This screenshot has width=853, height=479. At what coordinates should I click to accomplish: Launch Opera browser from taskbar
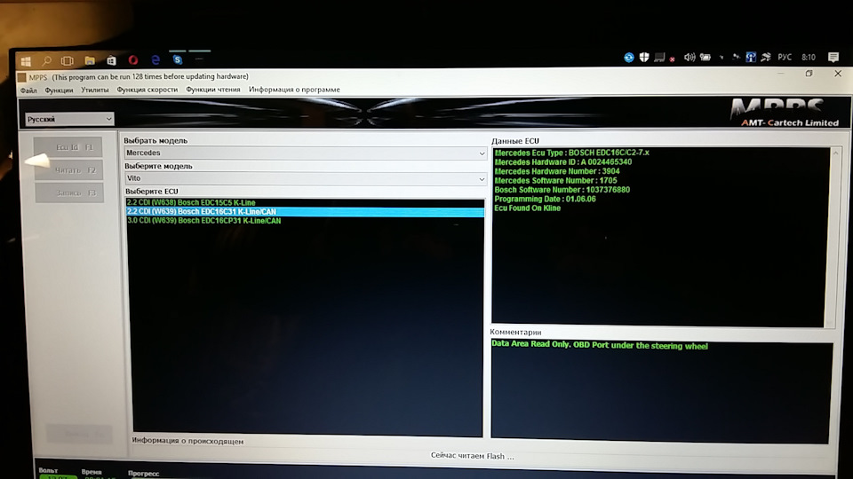click(133, 59)
